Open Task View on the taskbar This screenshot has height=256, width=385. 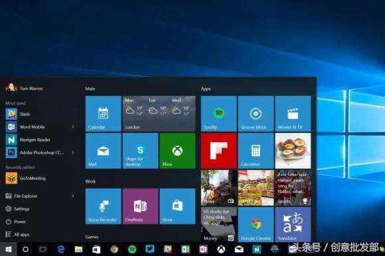(42, 249)
